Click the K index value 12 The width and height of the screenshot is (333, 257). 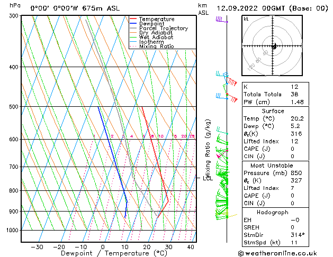[294, 87]
